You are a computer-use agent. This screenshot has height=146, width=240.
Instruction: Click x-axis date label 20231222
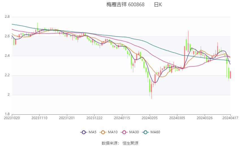coord(94,118)
